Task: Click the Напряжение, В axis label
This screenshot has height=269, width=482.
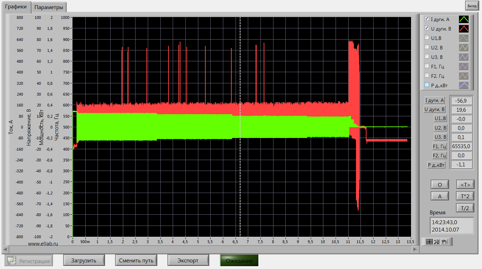Action: pos(29,127)
